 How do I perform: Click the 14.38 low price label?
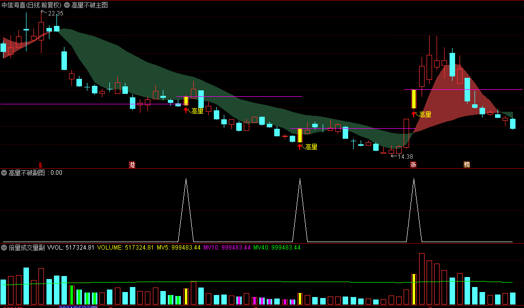point(406,156)
